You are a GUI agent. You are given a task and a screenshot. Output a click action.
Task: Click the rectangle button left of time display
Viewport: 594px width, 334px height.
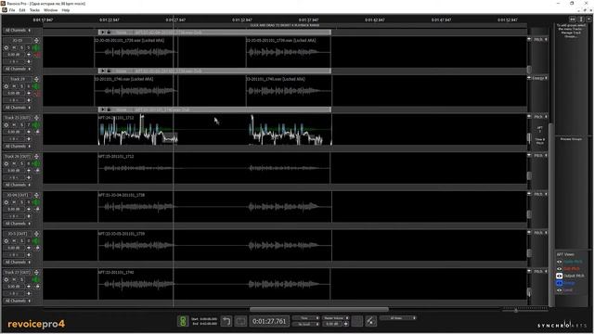[x=241, y=321]
